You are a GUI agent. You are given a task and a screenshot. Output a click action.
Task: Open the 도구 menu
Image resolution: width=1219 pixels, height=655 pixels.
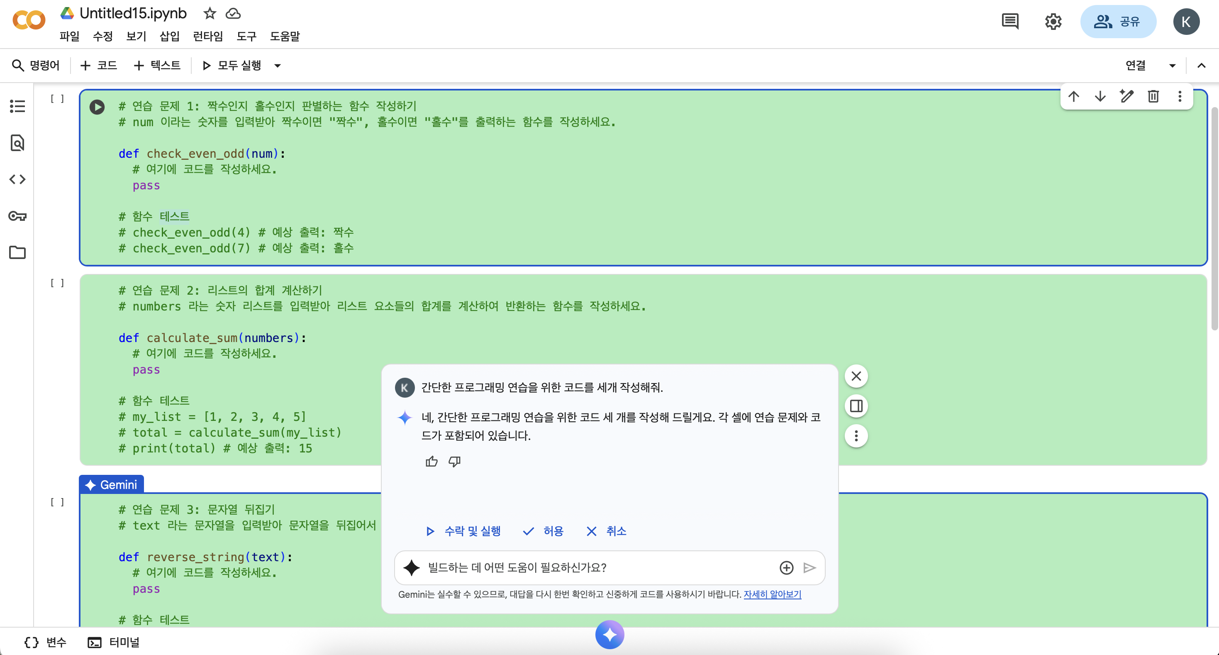click(246, 37)
